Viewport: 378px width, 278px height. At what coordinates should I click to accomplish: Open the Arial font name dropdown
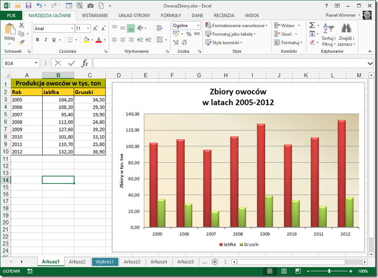(x=72, y=28)
